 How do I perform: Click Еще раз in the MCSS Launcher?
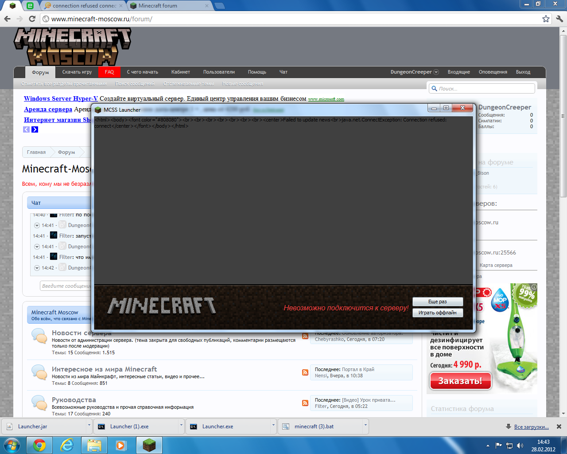[x=438, y=301]
